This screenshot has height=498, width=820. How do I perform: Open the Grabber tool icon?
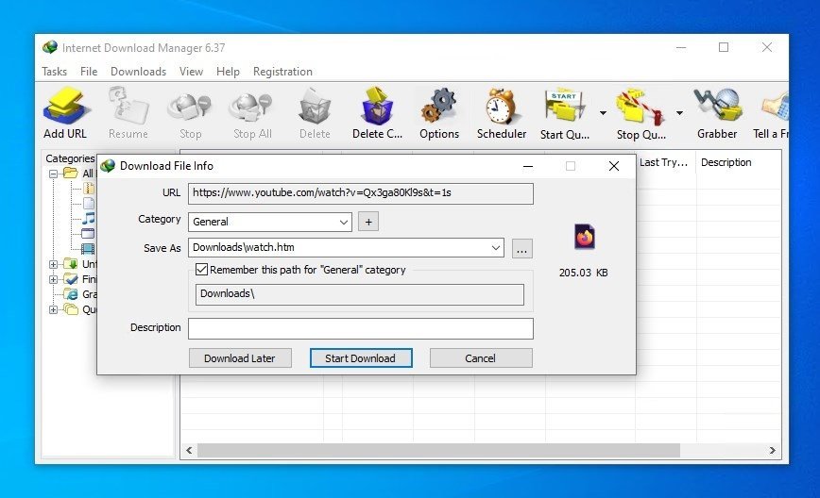716,107
